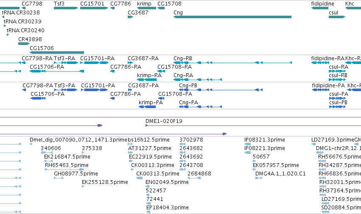The image size is (361, 214).
Task: Click the Tsf3 gene feature
Action: tap(66, 8)
